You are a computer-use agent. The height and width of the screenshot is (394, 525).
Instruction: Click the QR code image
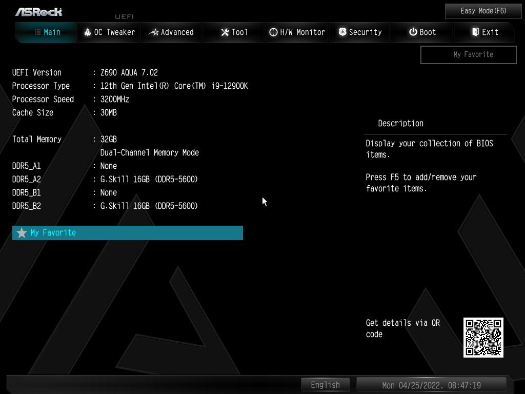483,338
